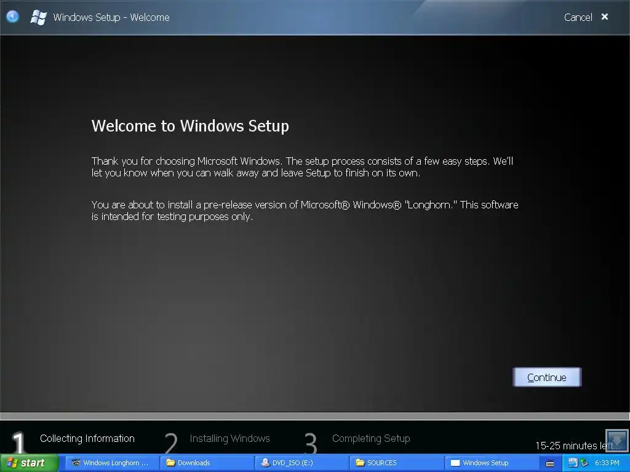Click the Welcome to Windows Setup heading
This screenshot has height=472, width=630.
[x=190, y=125]
